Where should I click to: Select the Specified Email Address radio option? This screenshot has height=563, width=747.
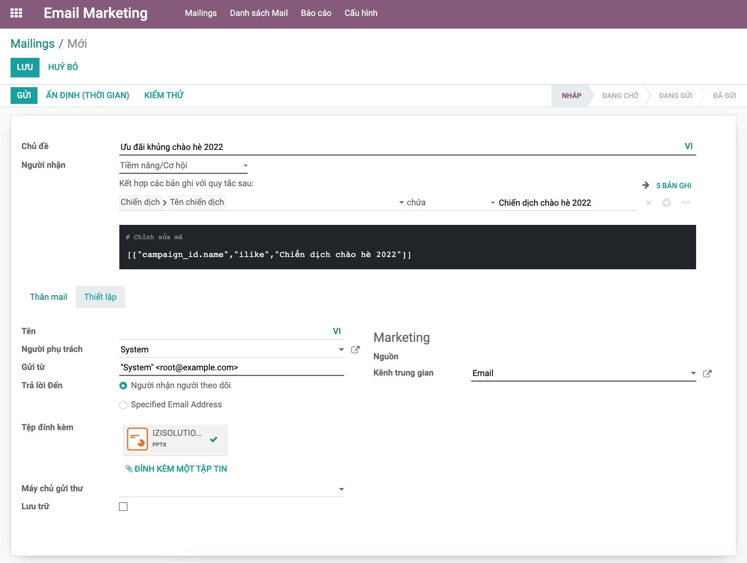[x=123, y=405]
